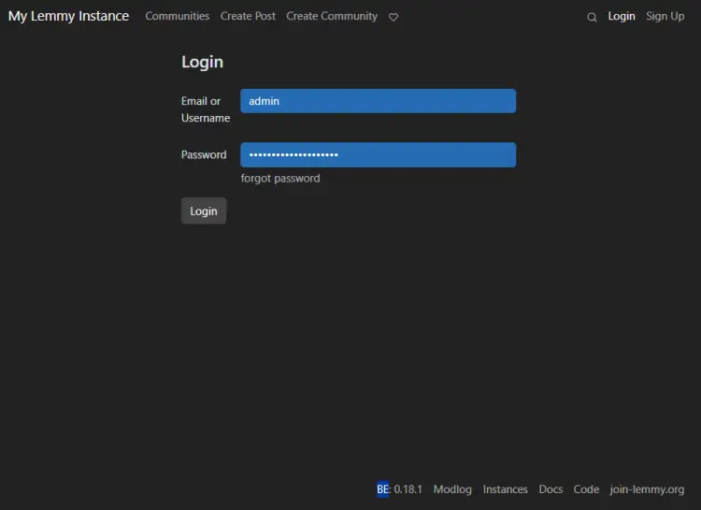Open Create Community in navbar
701x510 pixels.
(x=332, y=16)
